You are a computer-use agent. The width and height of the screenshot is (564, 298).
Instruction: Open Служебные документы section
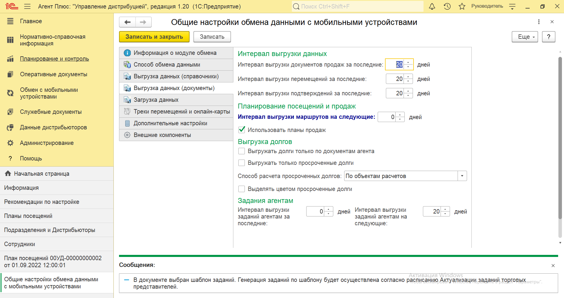pos(51,112)
